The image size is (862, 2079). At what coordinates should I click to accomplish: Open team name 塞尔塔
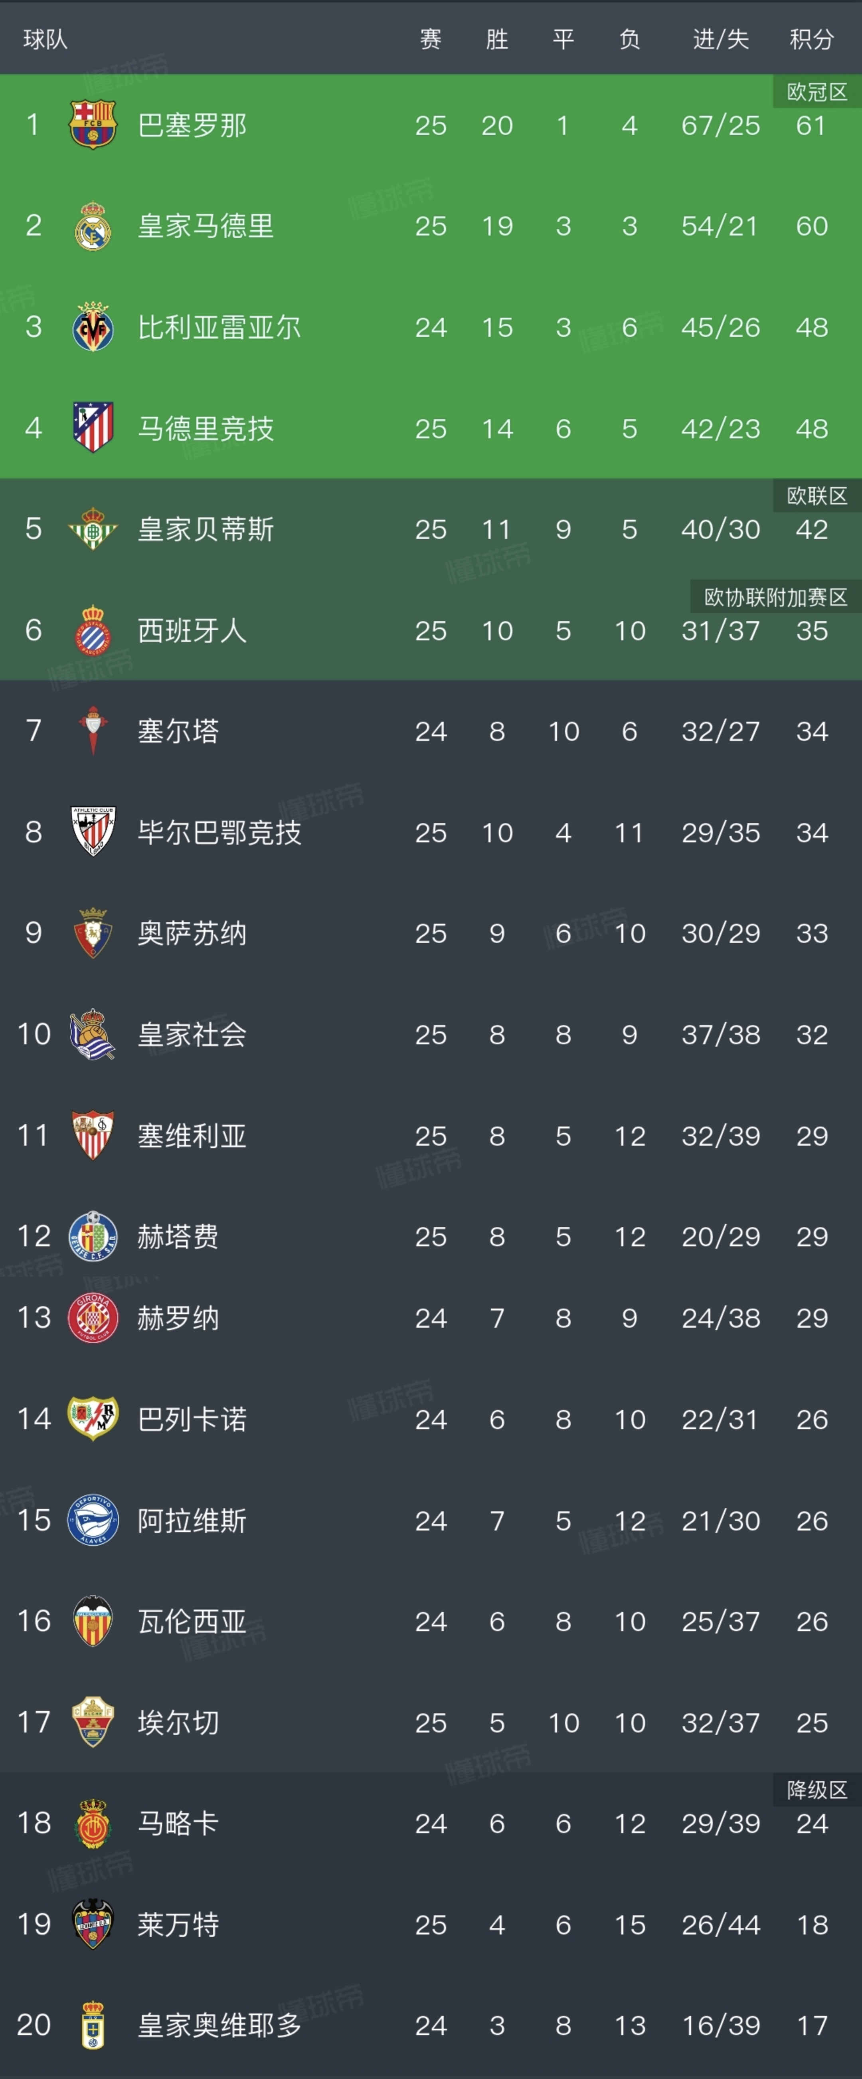tap(178, 731)
